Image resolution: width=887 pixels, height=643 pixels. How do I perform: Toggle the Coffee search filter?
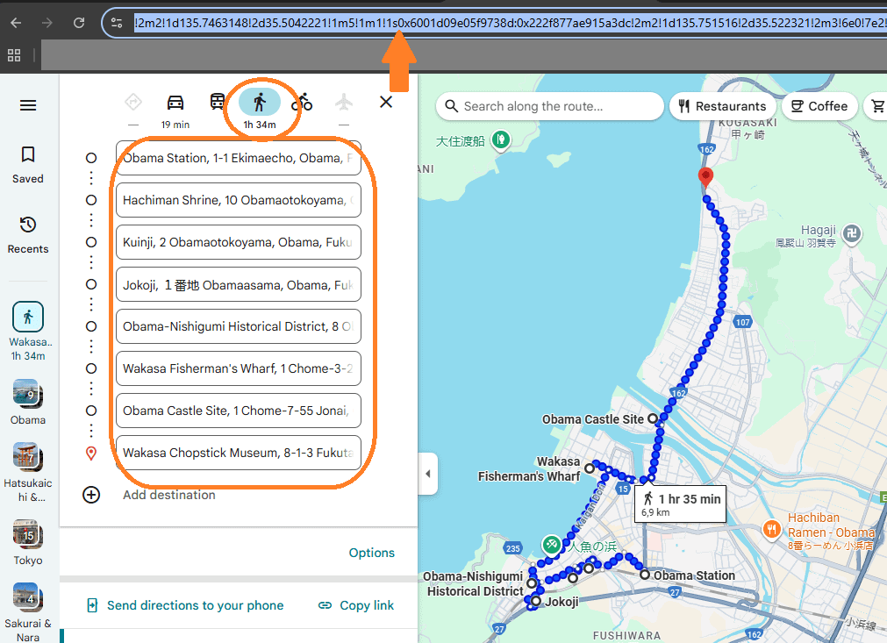(x=819, y=106)
